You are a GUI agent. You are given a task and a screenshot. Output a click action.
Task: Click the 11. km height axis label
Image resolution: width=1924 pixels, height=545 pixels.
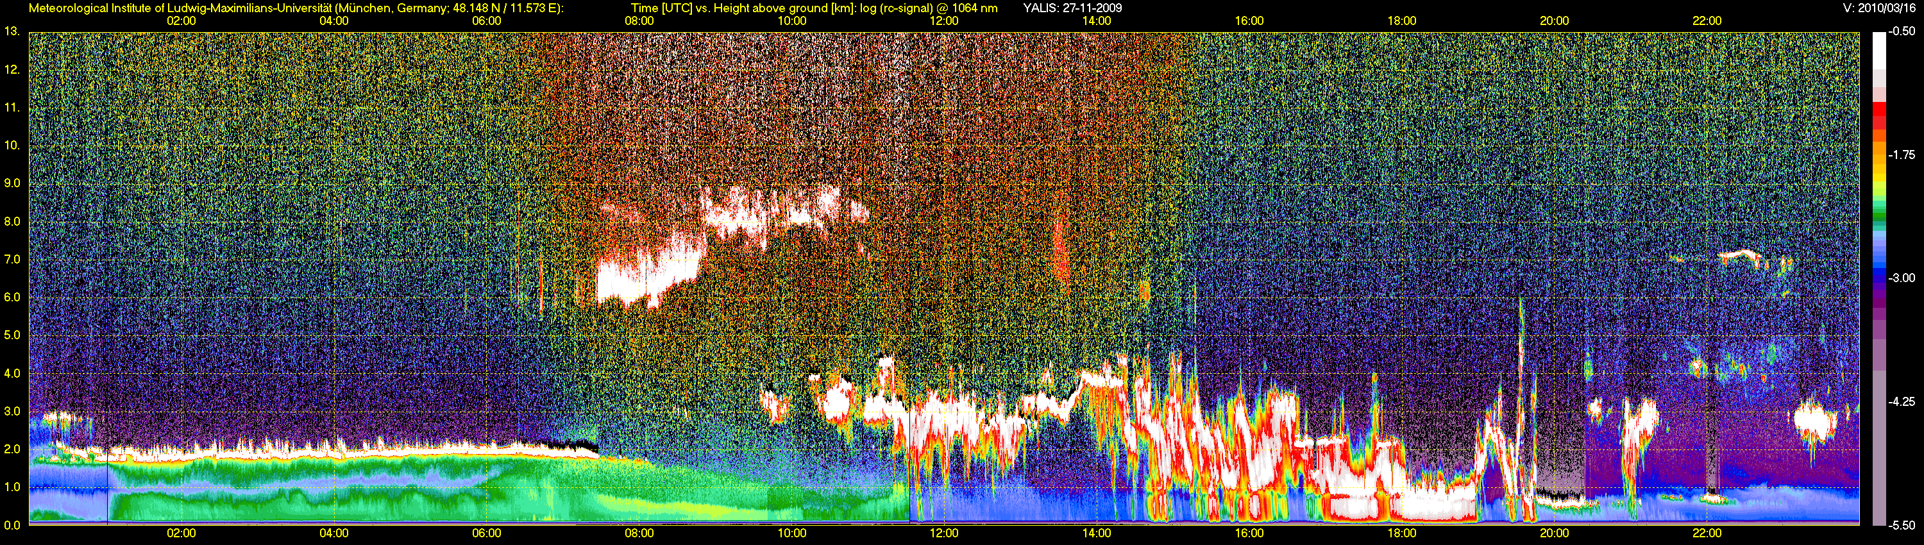coord(12,108)
